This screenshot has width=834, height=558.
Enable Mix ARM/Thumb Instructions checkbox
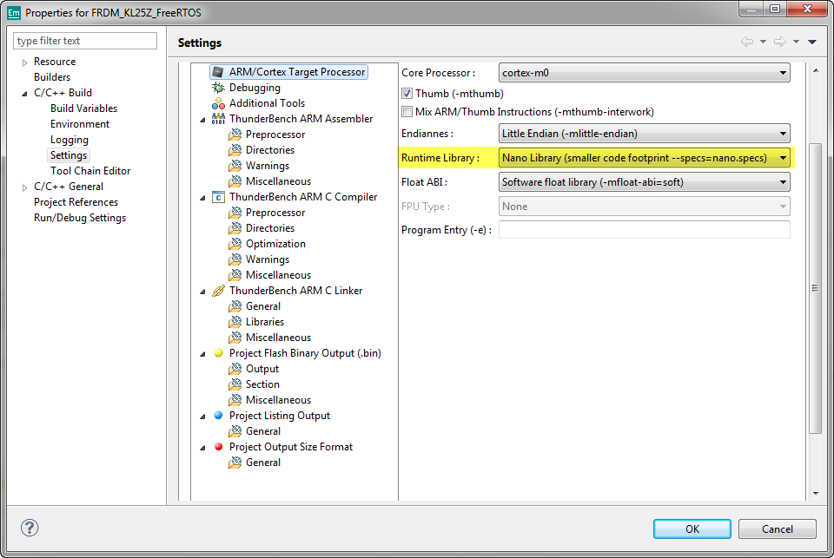point(407,112)
